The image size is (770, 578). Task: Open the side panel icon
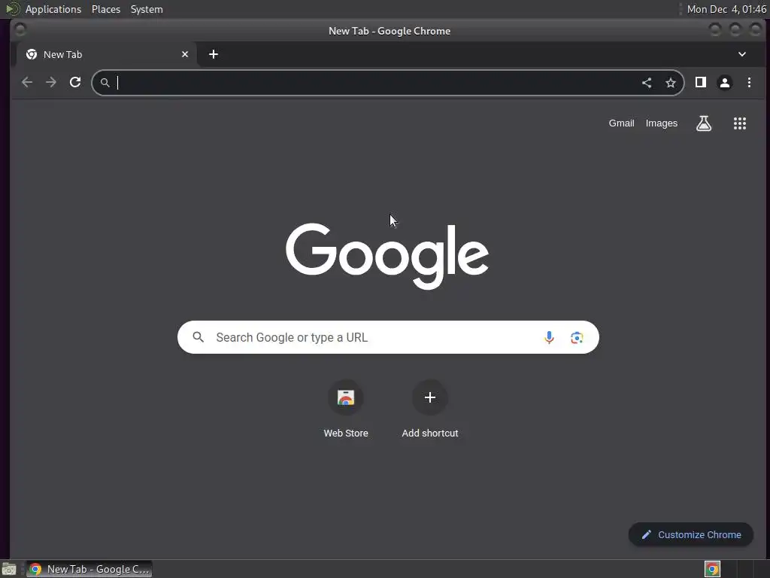701,83
